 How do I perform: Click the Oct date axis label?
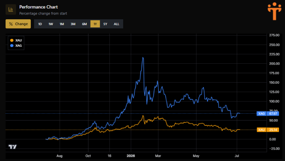coord(88,156)
